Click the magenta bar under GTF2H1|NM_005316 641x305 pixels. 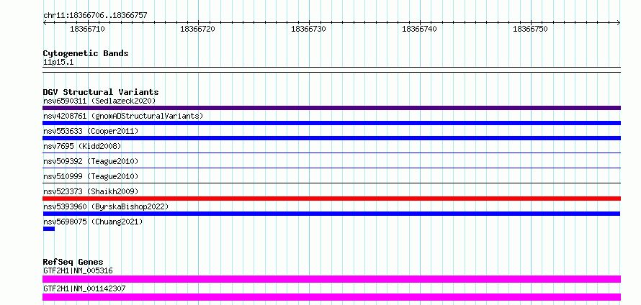[331, 279]
